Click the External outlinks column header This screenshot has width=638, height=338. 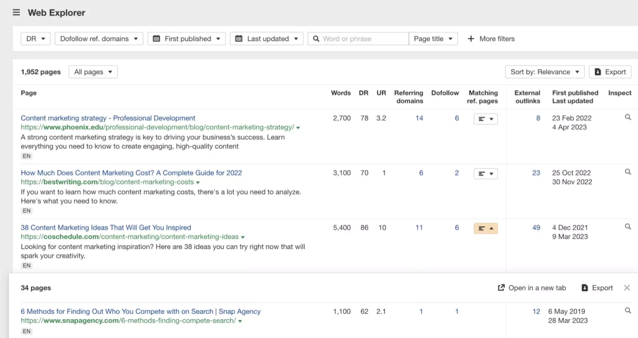pyautogui.click(x=527, y=97)
